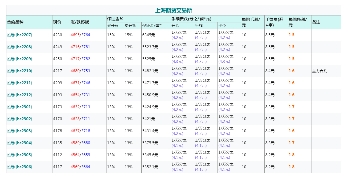Click the 手续费(万分之*或*元) header
Screen dimensions: 345x177
[191, 19]
